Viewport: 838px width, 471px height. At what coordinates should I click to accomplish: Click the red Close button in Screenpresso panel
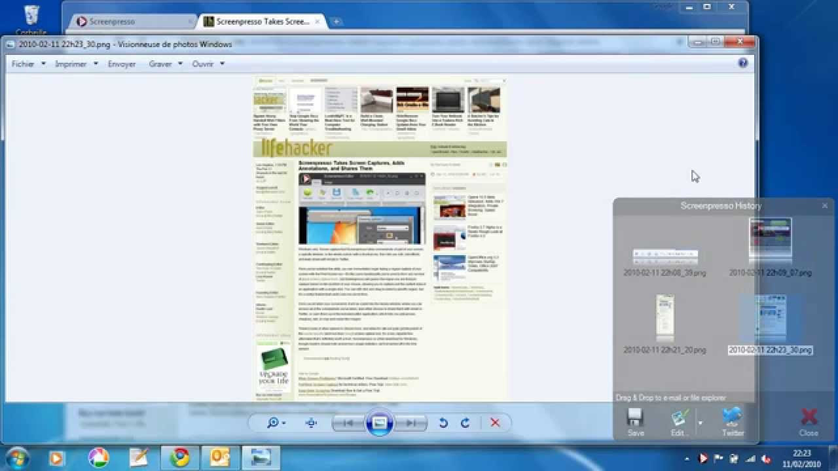click(809, 422)
